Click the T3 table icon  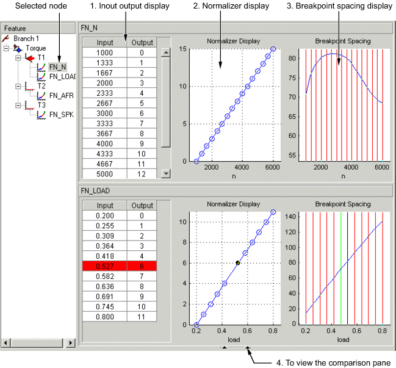[x=30, y=105]
